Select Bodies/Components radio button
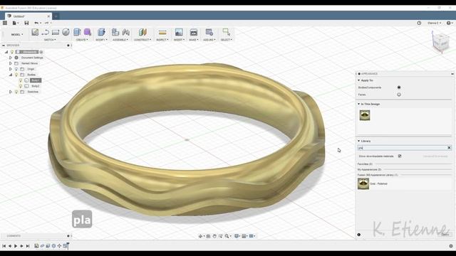 click(399, 87)
